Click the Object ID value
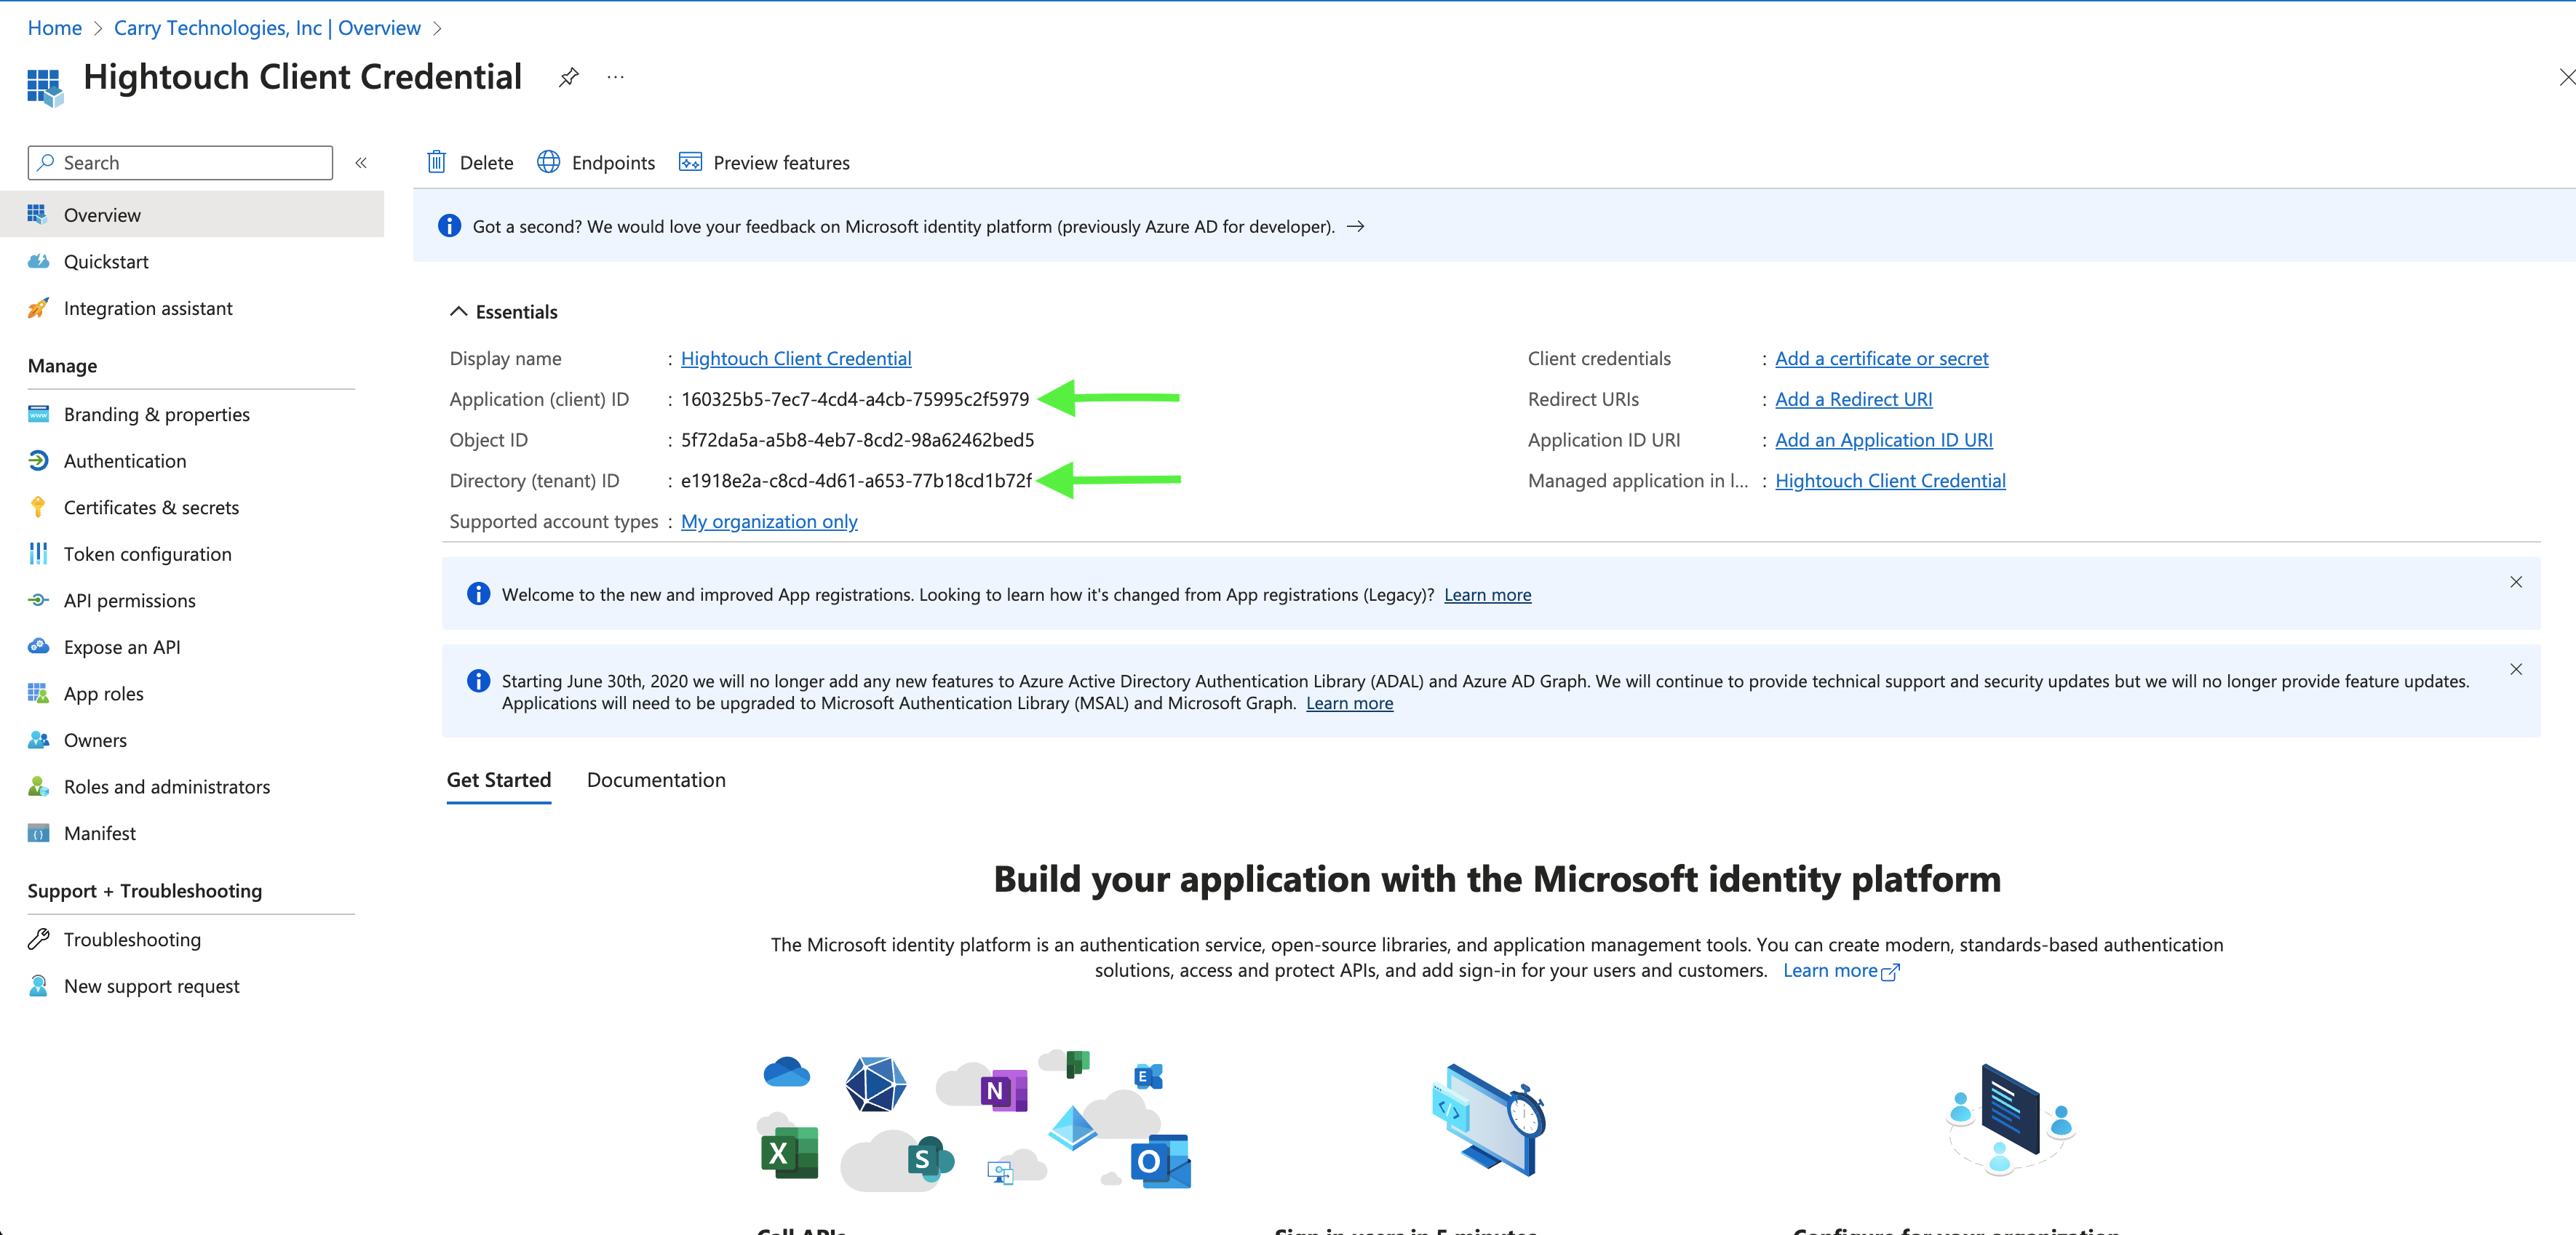The image size is (2576, 1235). 857,439
